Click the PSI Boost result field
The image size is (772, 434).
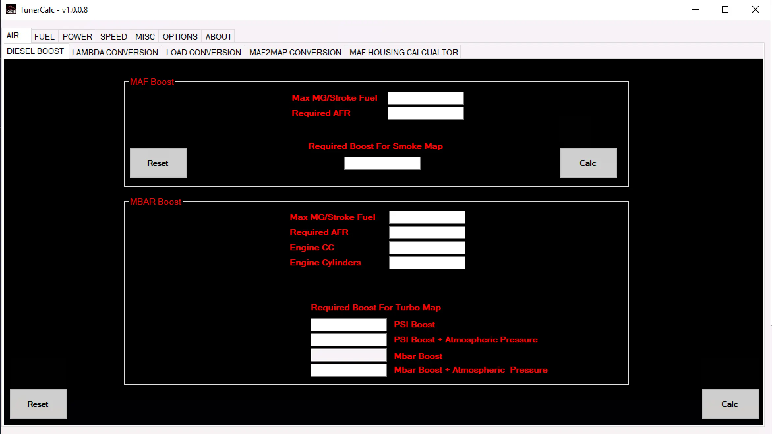[x=348, y=324]
